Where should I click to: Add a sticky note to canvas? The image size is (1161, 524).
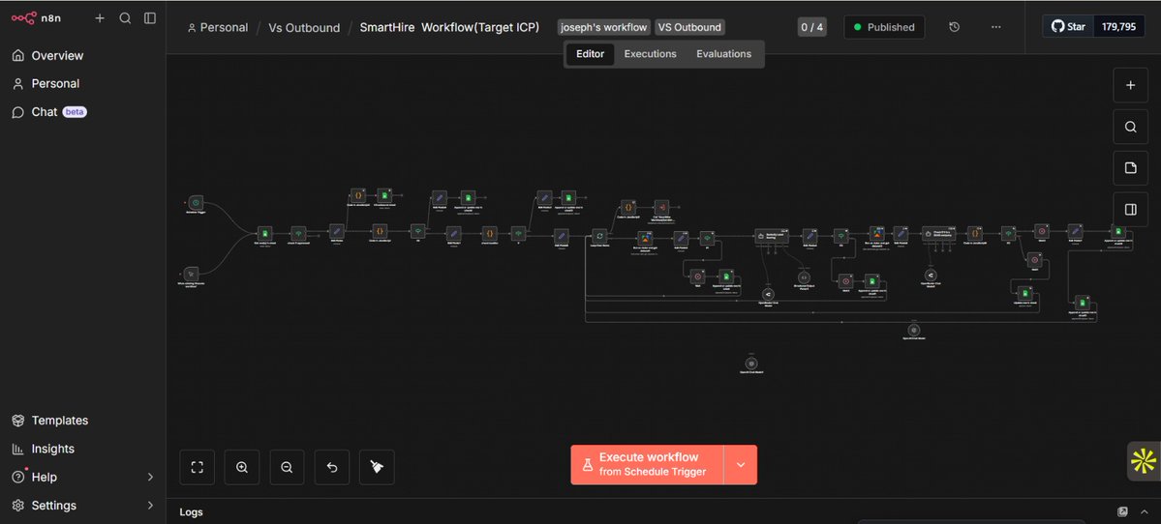(1130, 168)
